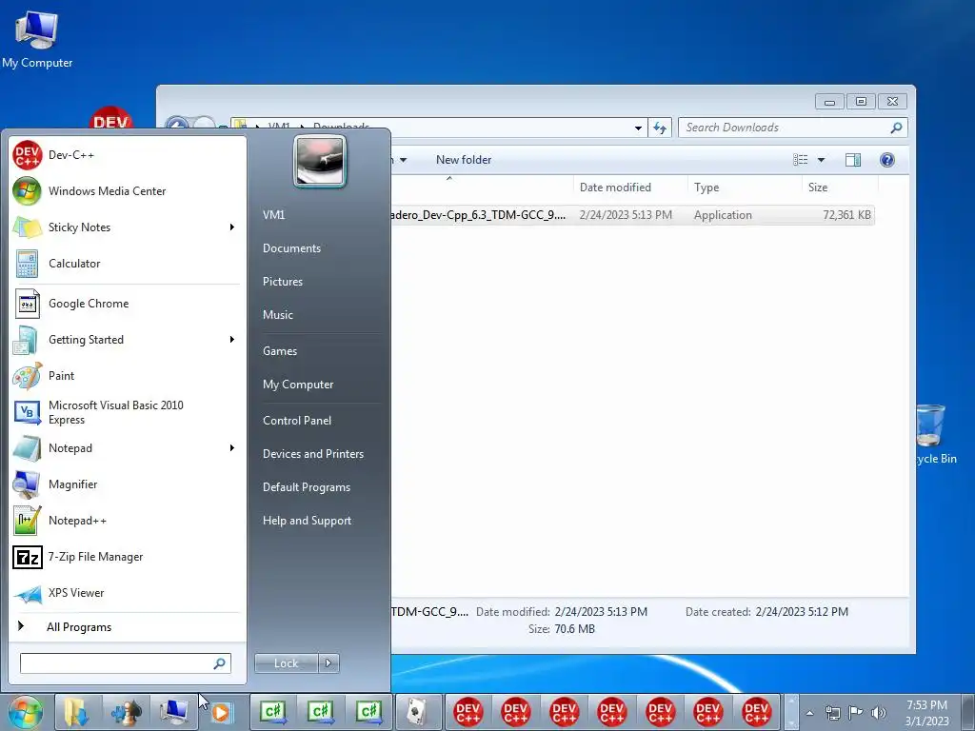Select Recycle Bin desktop icon
The image size is (975, 731).
935,434
